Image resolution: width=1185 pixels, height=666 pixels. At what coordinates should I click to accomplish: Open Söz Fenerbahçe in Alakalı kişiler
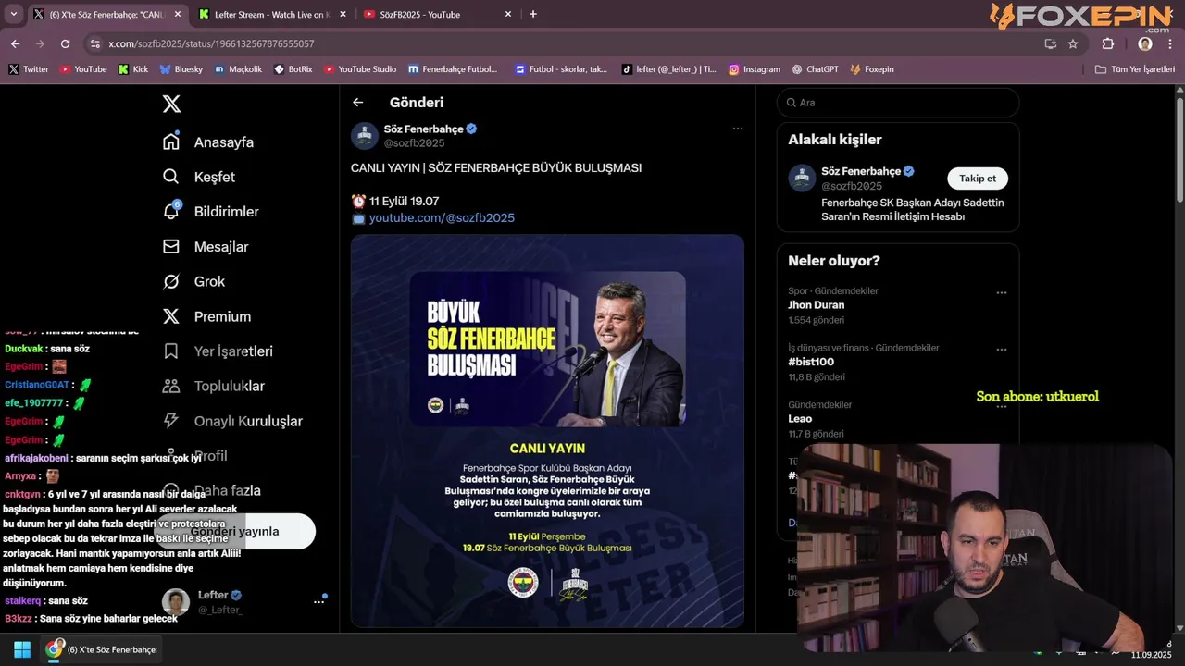[x=861, y=171]
